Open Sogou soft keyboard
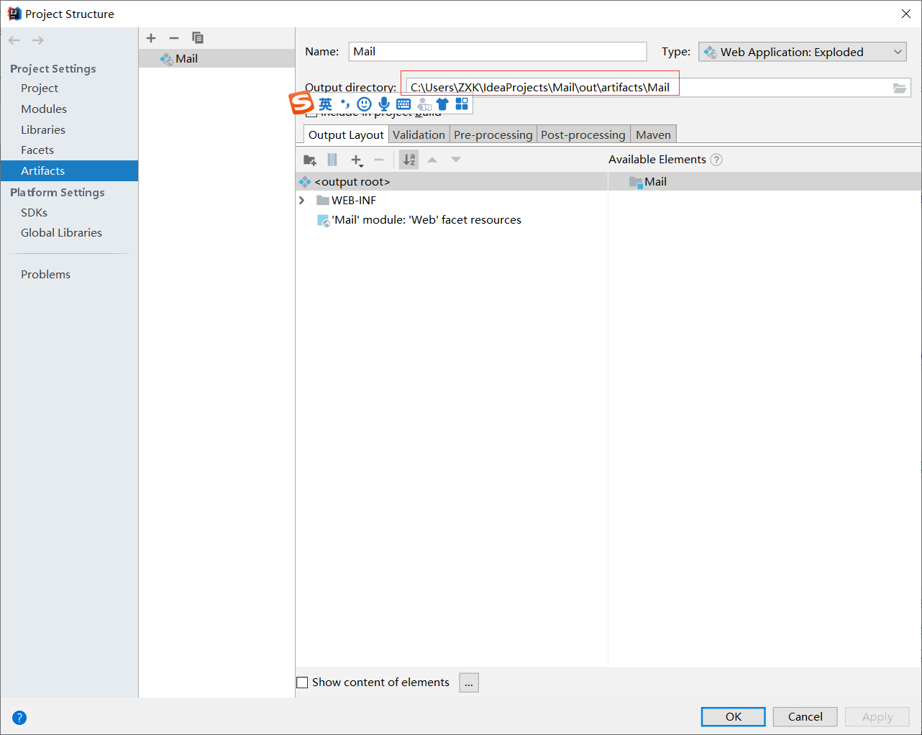 point(403,104)
